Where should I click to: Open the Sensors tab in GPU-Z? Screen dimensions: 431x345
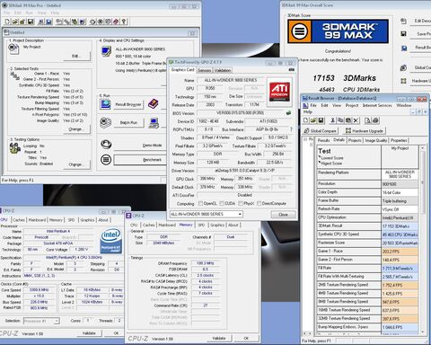point(205,70)
